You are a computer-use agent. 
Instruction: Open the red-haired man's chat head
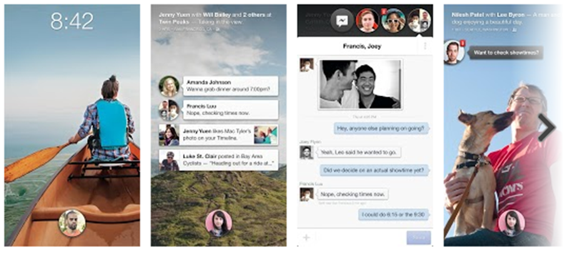tap(367, 21)
